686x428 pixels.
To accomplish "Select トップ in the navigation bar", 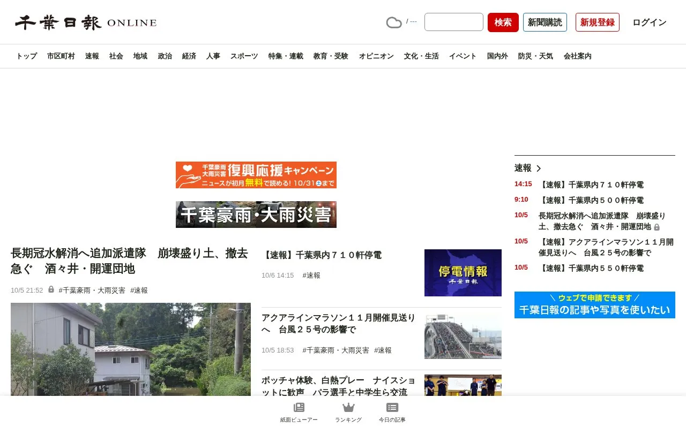I will (26, 56).
